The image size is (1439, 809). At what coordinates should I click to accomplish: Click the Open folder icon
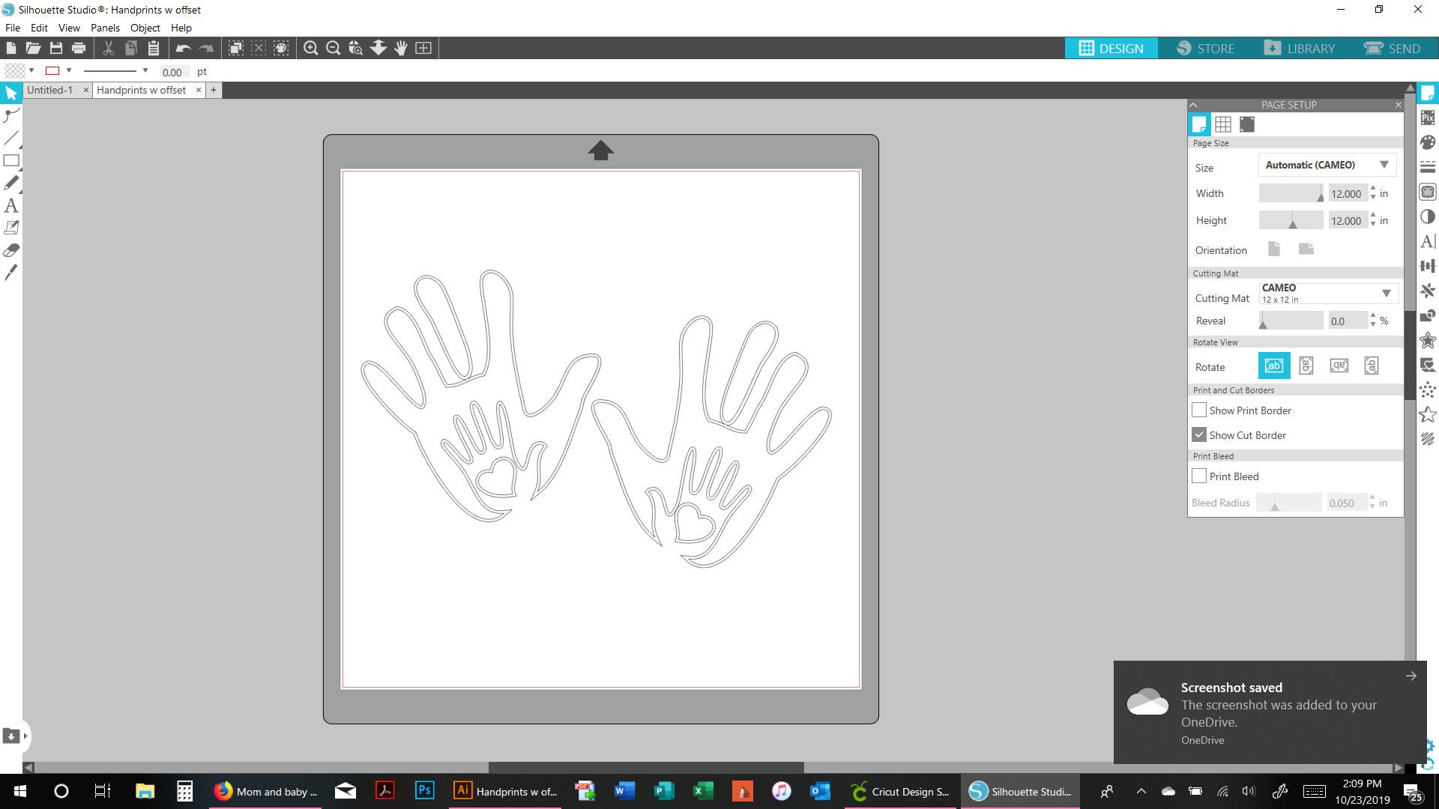[x=33, y=48]
